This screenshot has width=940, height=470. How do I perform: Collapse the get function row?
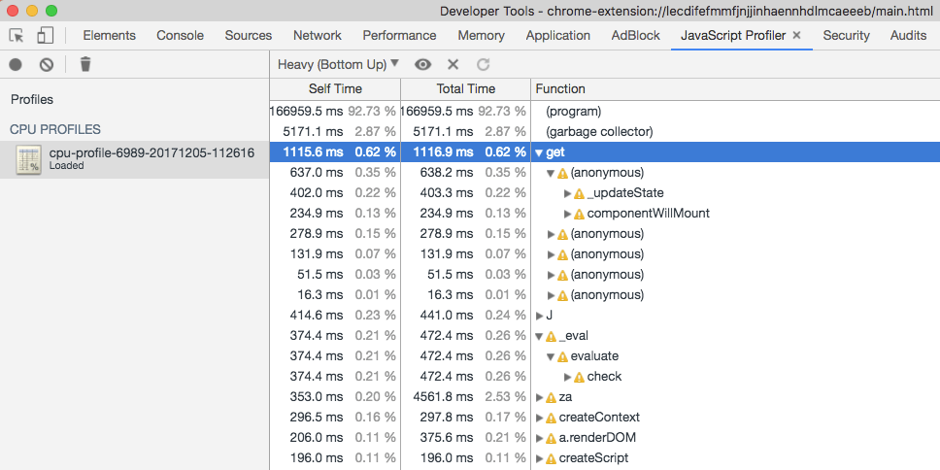[x=539, y=152]
